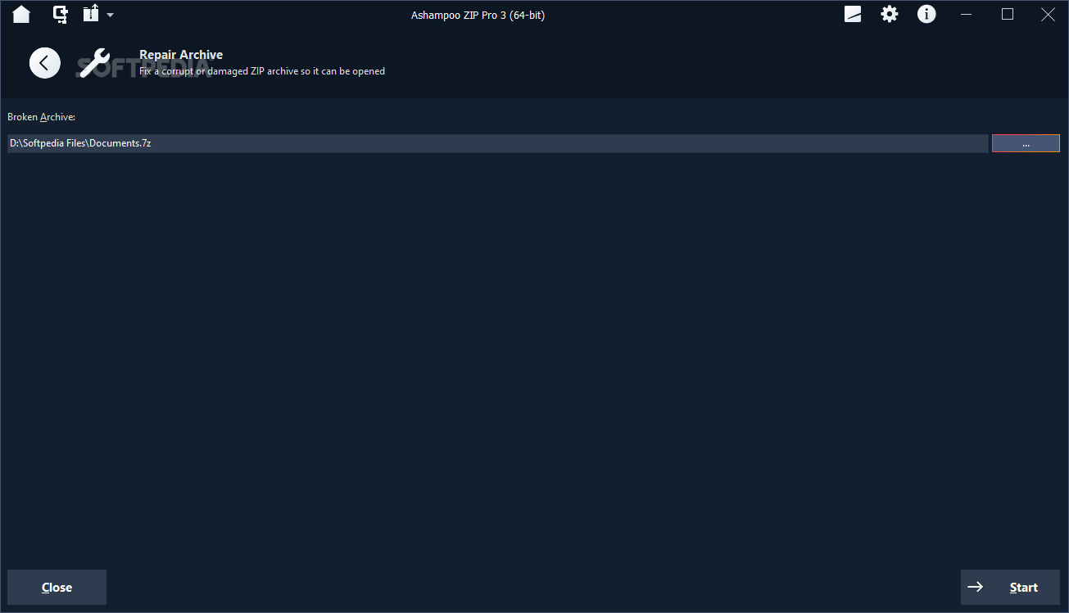
Task: Go to the Home screen icon
Action: click(x=21, y=14)
